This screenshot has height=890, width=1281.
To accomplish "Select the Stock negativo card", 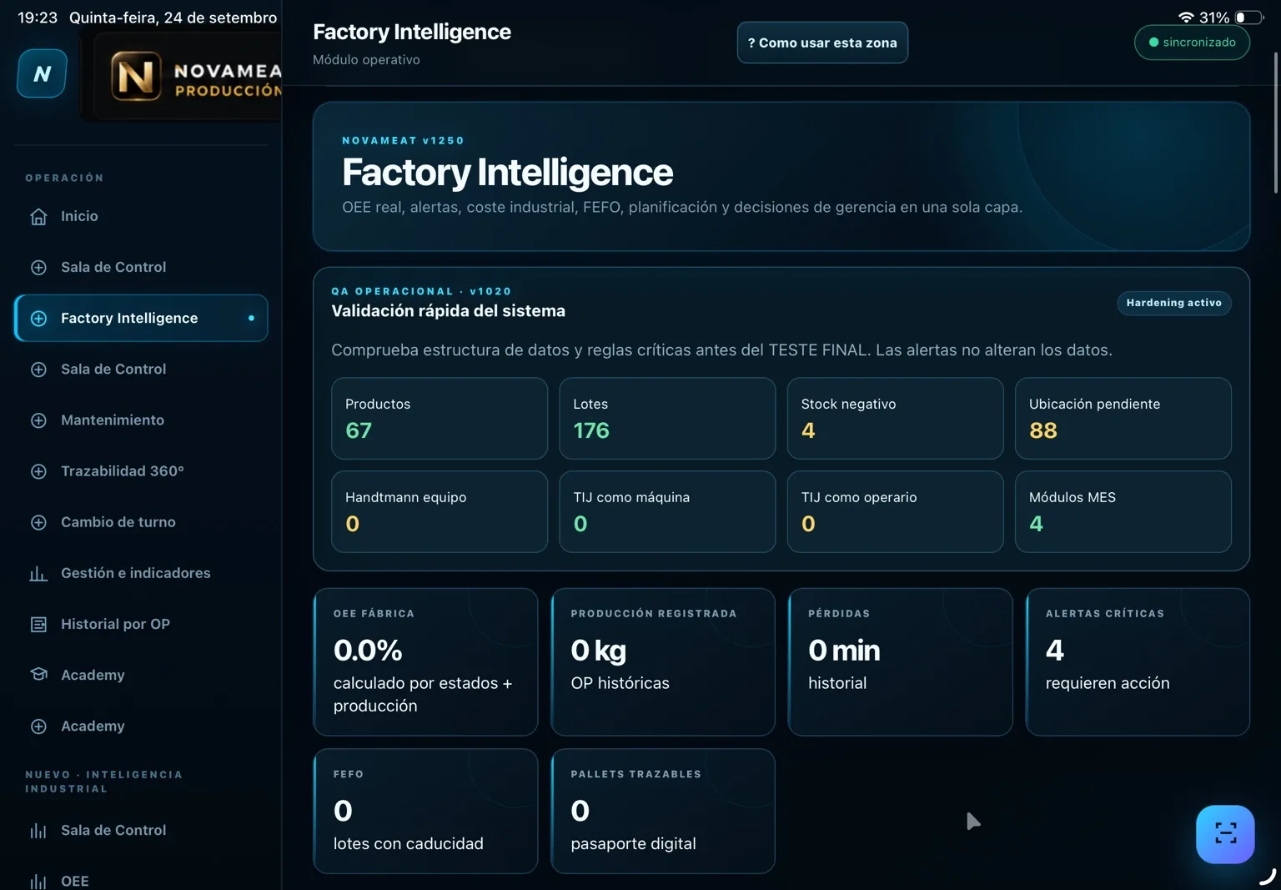I will click(895, 419).
